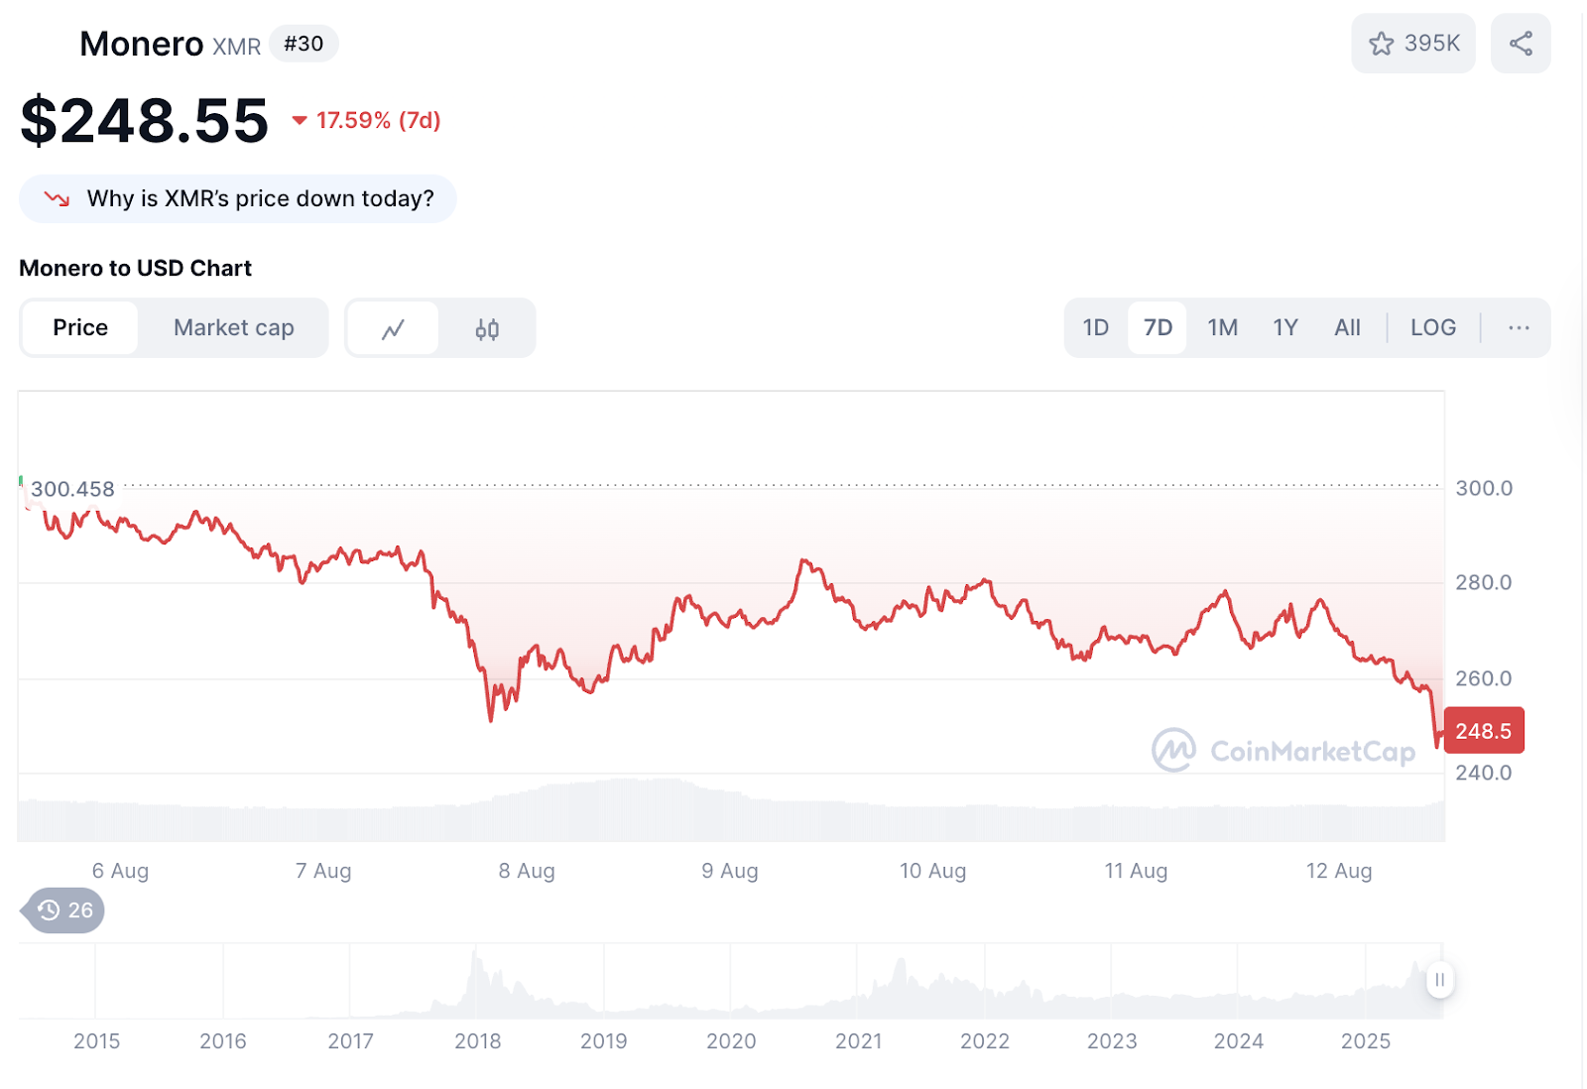Click the trending-down arrow icon
Screen dimensions: 1587x1089
point(58,198)
